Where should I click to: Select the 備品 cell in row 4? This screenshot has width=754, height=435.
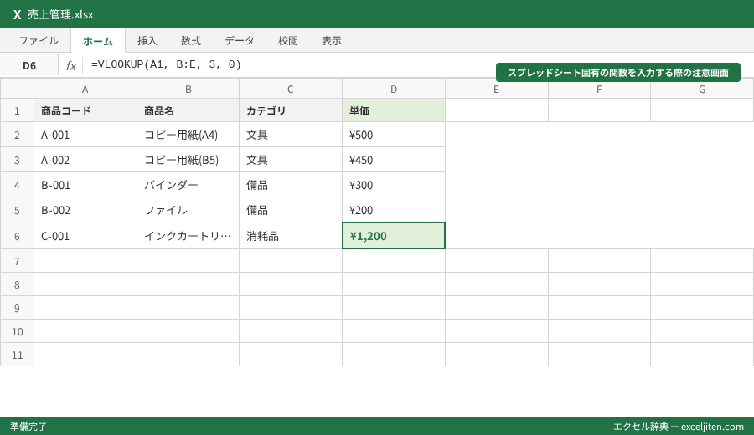291,185
